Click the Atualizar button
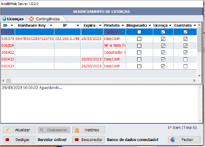 [19, 130]
